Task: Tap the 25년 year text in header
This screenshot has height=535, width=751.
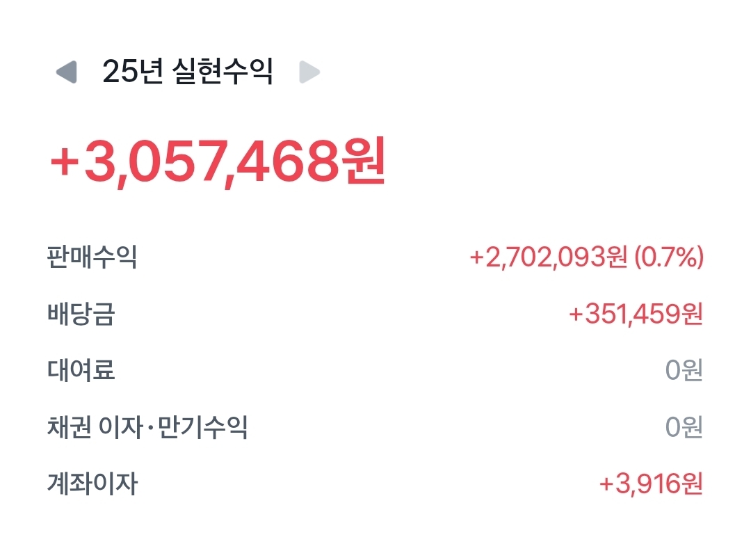Action: coord(132,72)
